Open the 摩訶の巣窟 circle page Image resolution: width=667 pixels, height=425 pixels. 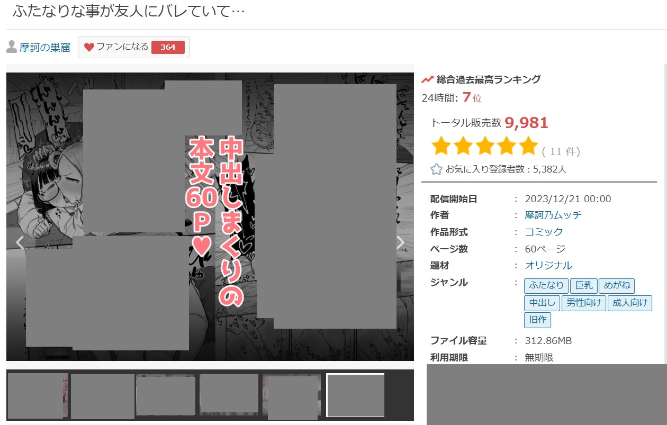pyautogui.click(x=45, y=48)
